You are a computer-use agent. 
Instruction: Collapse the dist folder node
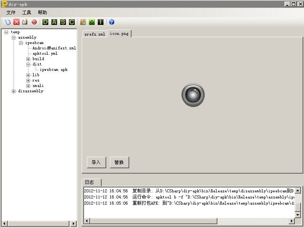pyautogui.click(x=28, y=64)
